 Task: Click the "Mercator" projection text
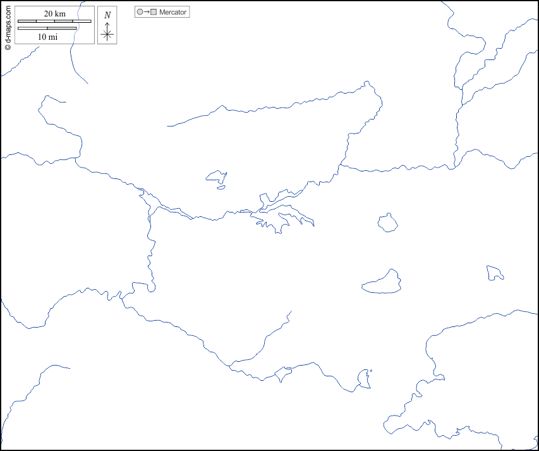[173, 12]
